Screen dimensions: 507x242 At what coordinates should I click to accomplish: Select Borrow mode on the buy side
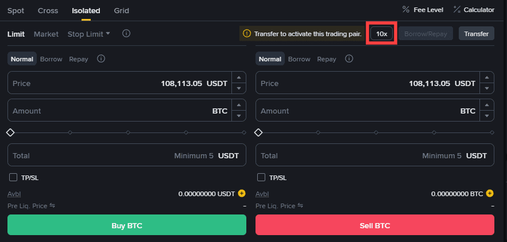click(51, 59)
